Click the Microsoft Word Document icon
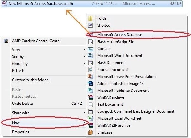The height and width of the screenshot is (138, 191). [91, 56]
